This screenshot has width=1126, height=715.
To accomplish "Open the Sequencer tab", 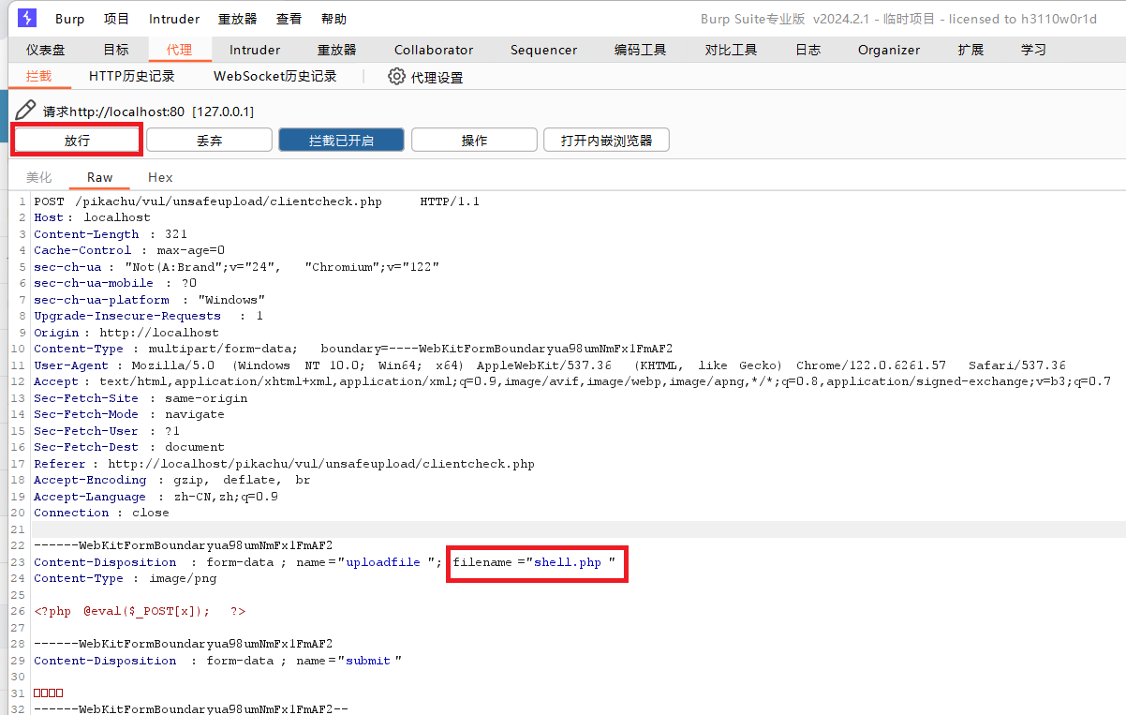I will (x=544, y=50).
